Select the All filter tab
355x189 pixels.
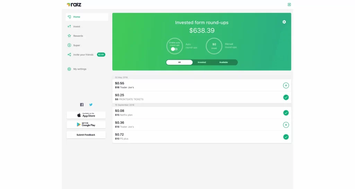click(x=179, y=62)
